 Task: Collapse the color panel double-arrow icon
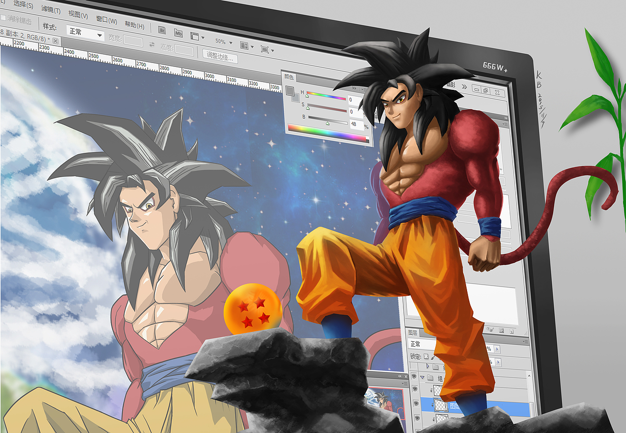[x=355, y=88]
